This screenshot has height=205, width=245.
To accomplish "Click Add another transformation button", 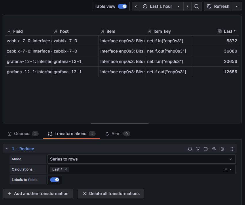I will tap(38, 194).
